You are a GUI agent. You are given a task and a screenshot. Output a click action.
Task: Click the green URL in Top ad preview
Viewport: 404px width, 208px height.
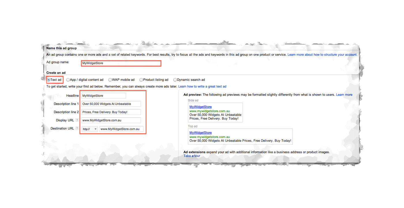pos(210,137)
